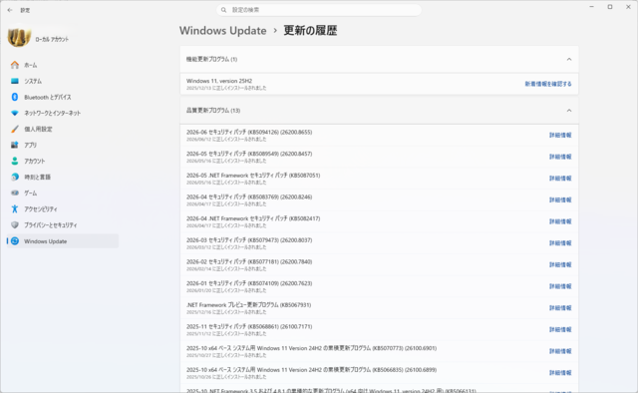Open 詳細情報 for KB5074109 update
638x393 pixels.
coord(560,286)
